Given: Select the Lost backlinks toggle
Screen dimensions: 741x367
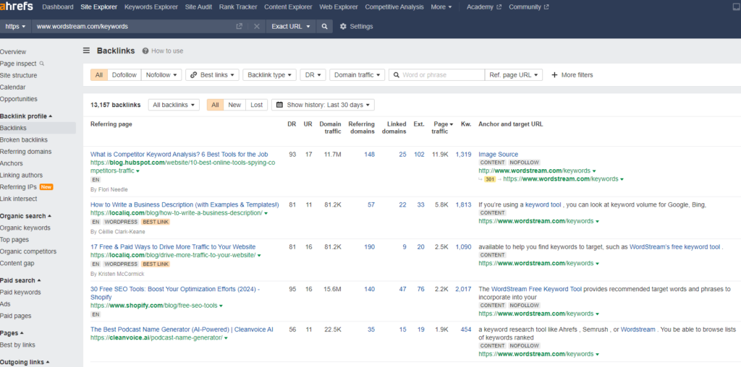Looking at the screenshot, I should 257,105.
